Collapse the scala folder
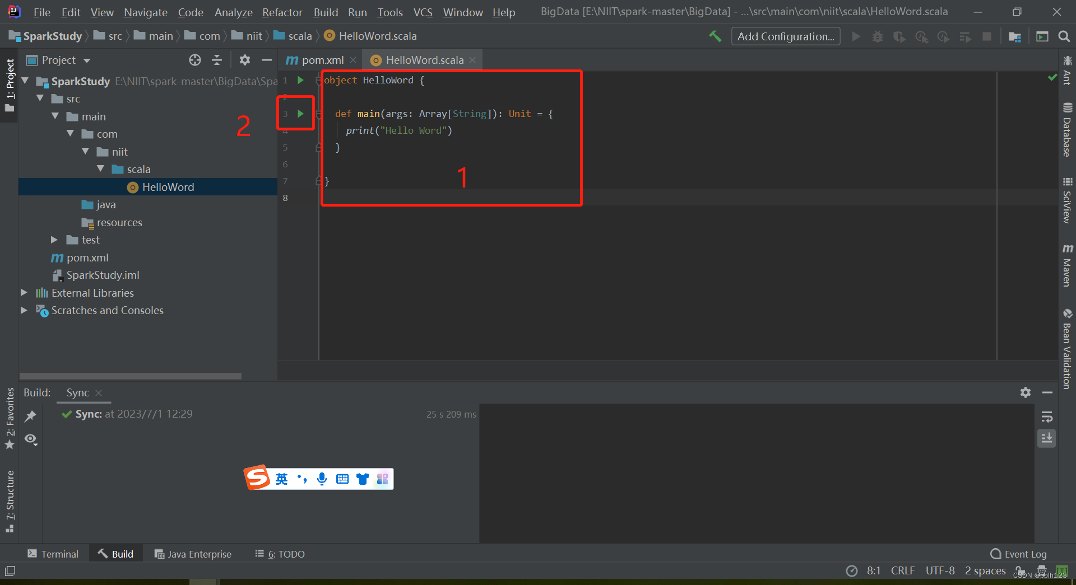The width and height of the screenshot is (1076, 585). [x=100, y=169]
